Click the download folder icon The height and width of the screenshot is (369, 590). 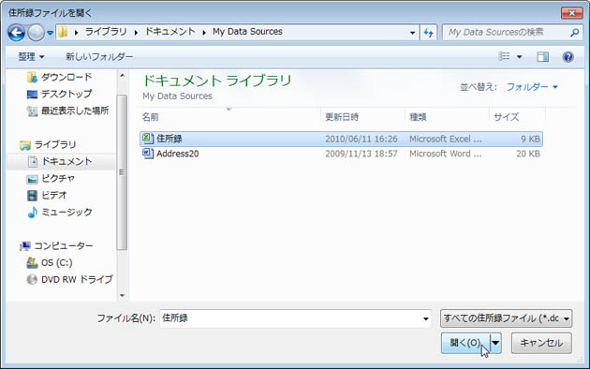tap(33, 77)
